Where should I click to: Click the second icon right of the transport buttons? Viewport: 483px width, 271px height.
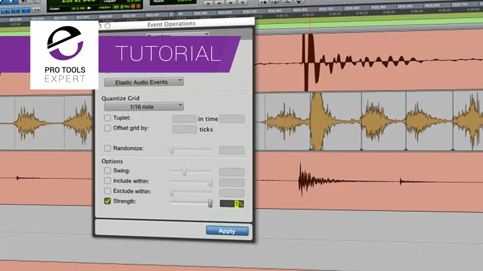pyautogui.click(x=275, y=2)
